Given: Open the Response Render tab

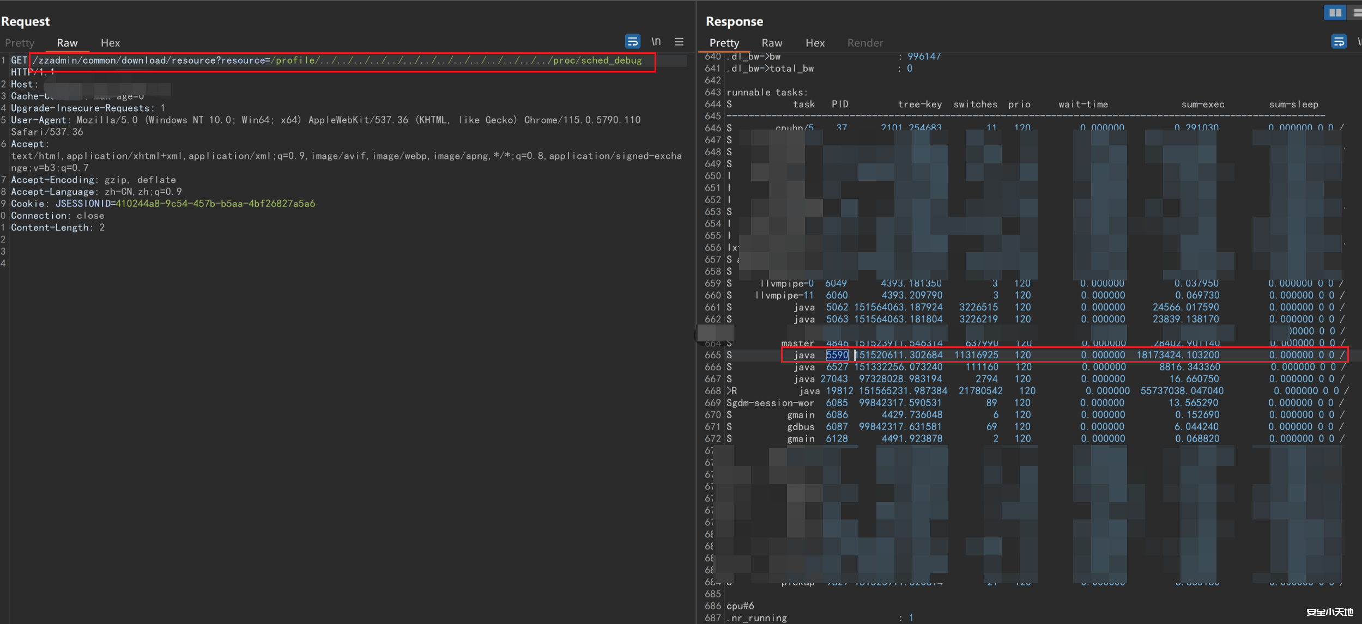Looking at the screenshot, I should pos(865,42).
